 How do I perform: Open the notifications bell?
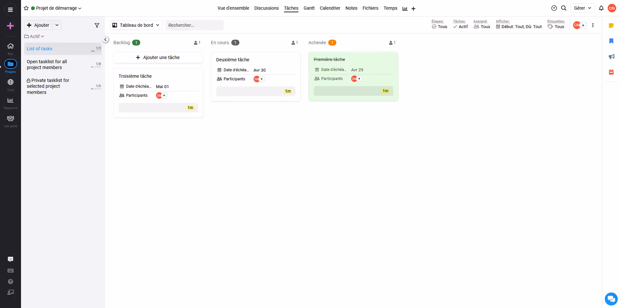coord(601,8)
